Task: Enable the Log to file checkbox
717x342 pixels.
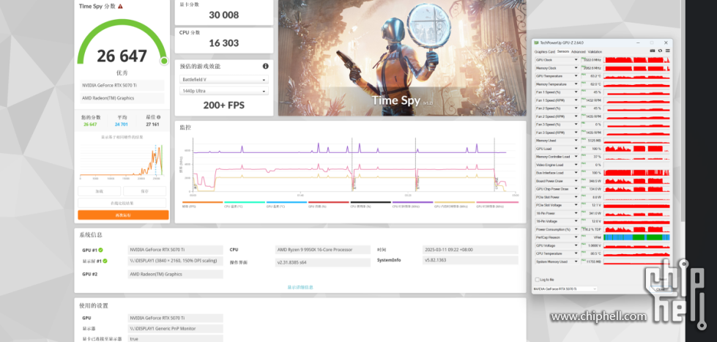Action: (x=537, y=279)
